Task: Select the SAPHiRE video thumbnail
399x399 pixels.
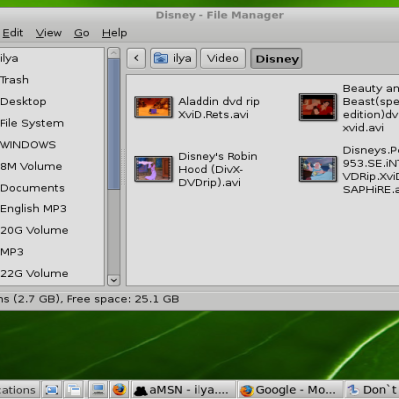Action: tap(318, 169)
